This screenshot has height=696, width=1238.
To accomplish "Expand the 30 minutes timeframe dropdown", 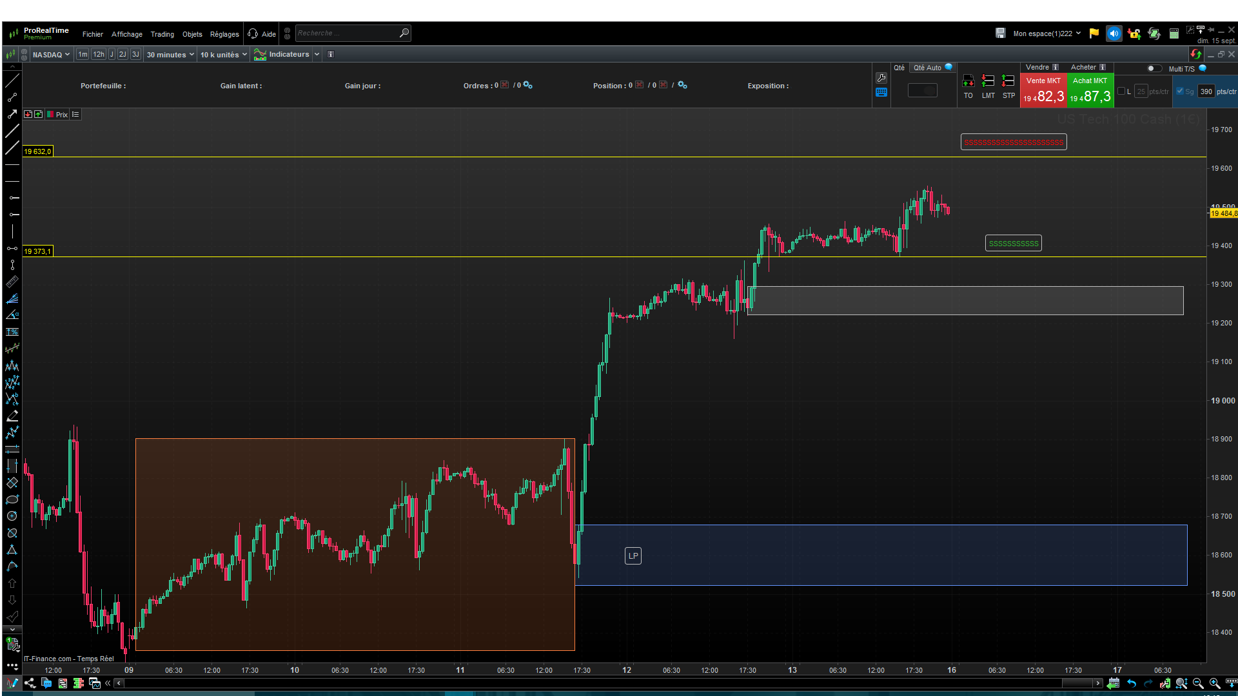I will pos(170,55).
